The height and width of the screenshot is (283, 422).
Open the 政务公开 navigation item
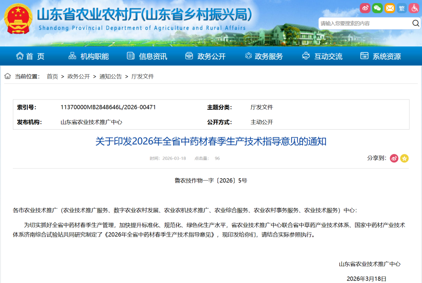coord(206,56)
